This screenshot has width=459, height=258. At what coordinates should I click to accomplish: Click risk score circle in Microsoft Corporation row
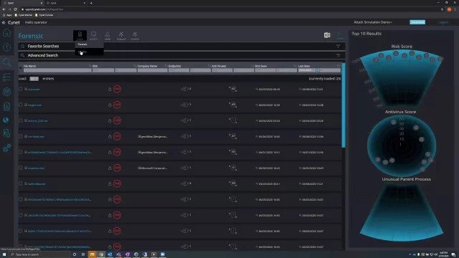(117, 168)
